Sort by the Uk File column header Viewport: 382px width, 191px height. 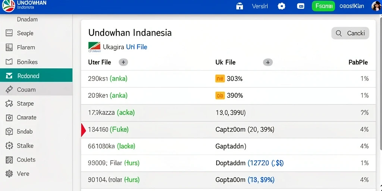(x=225, y=62)
